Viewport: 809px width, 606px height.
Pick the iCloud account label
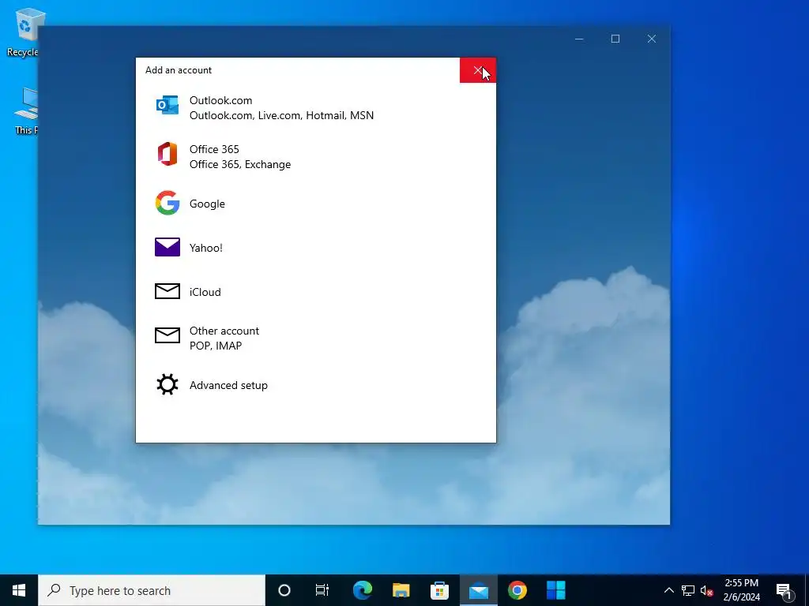pyautogui.click(x=205, y=292)
